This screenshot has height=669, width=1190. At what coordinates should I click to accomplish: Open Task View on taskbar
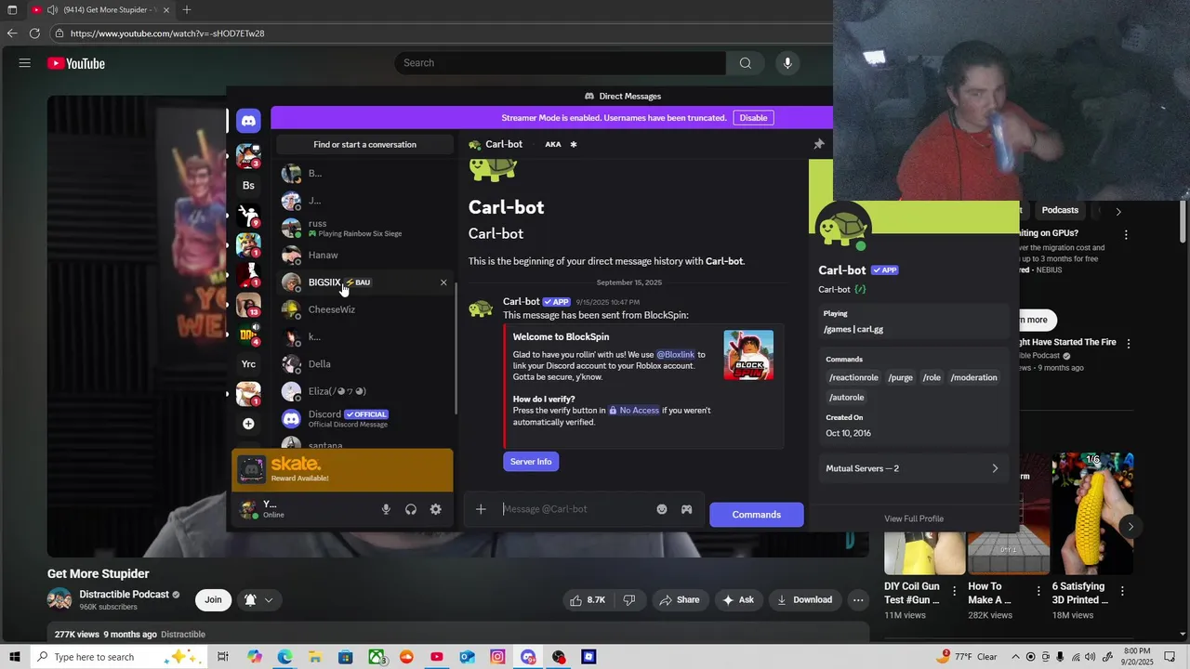coord(223,657)
